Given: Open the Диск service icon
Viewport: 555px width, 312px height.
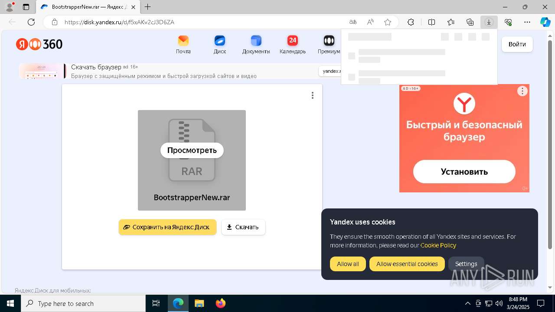Looking at the screenshot, I should 220,45.
